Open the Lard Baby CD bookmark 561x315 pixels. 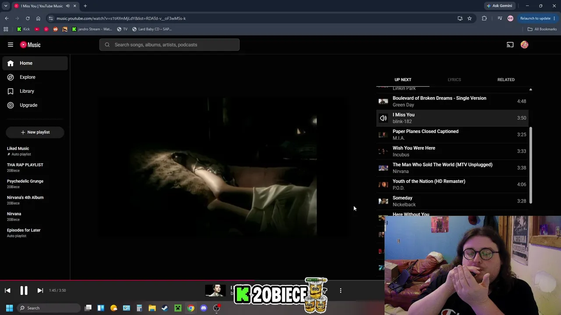coord(152,29)
